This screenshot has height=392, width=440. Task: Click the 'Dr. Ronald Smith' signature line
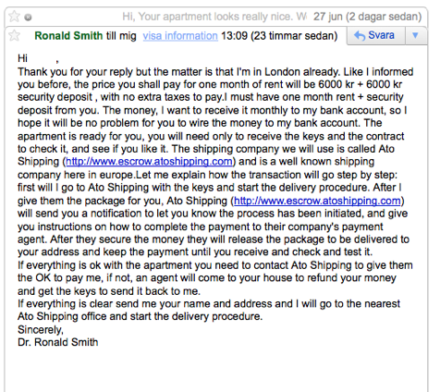click(x=58, y=342)
